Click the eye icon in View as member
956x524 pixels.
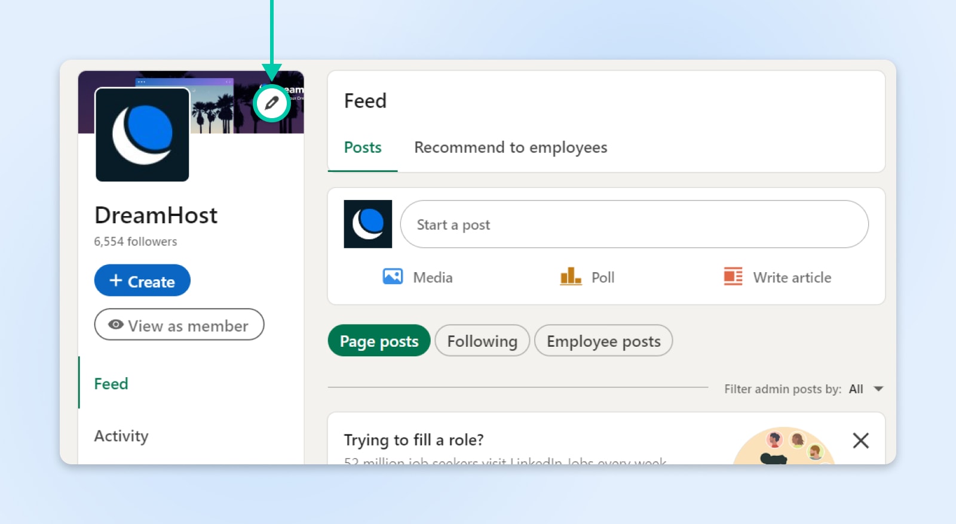click(116, 325)
